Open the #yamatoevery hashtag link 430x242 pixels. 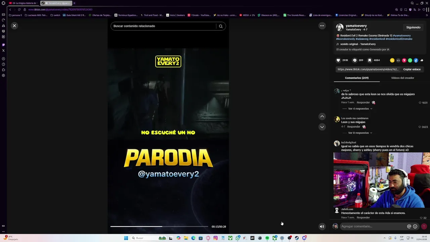click(x=402, y=36)
